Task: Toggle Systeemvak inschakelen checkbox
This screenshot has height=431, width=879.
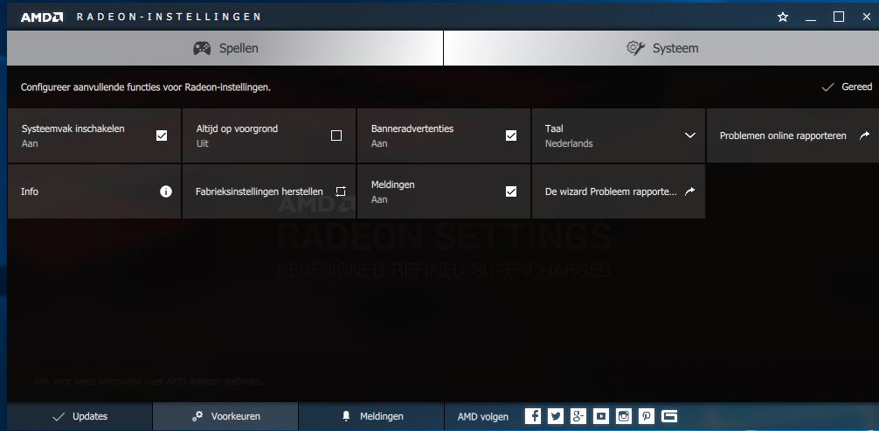Action: (162, 136)
